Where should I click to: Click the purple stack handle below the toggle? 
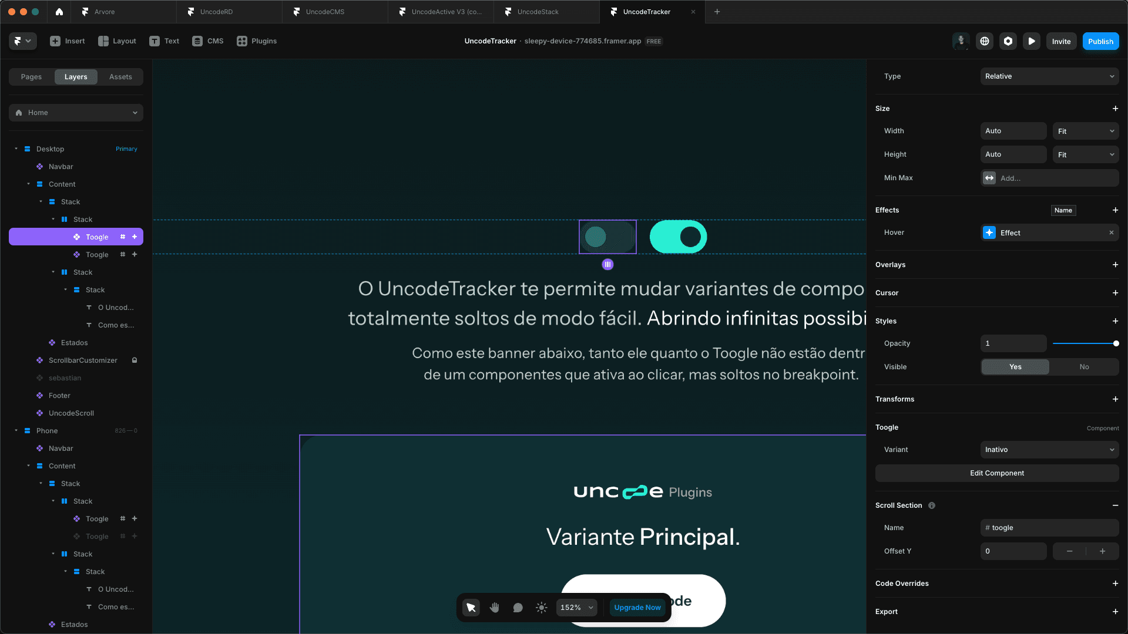(x=607, y=265)
